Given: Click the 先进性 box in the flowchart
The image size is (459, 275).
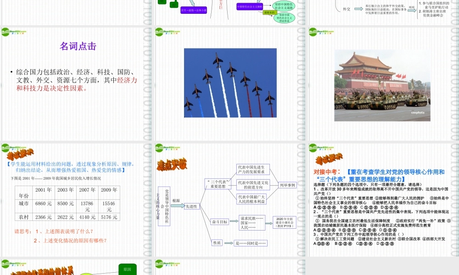Looking at the screenshot, I should point(191,206).
